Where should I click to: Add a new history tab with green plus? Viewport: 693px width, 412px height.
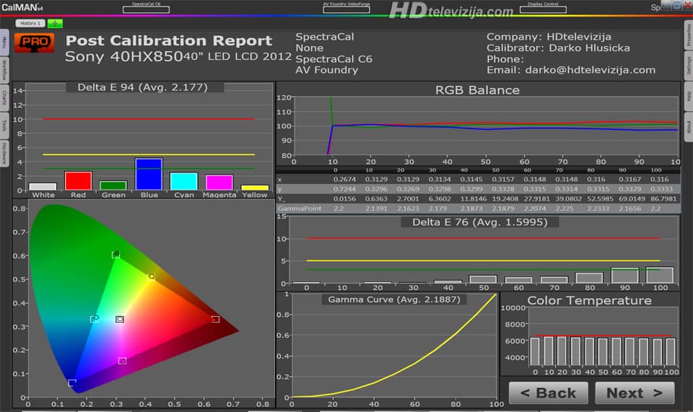[55, 23]
